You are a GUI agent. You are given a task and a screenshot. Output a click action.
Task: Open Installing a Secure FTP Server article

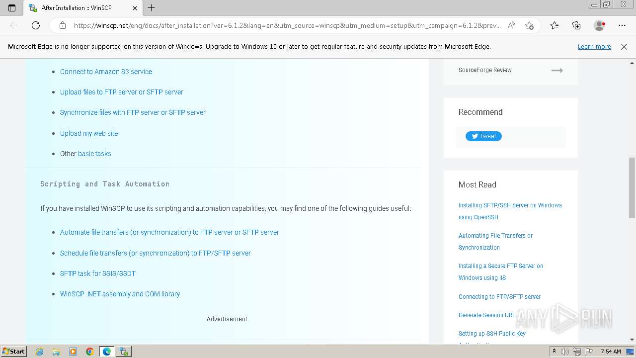[x=501, y=272]
